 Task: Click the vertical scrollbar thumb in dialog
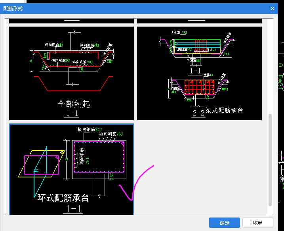270,160
